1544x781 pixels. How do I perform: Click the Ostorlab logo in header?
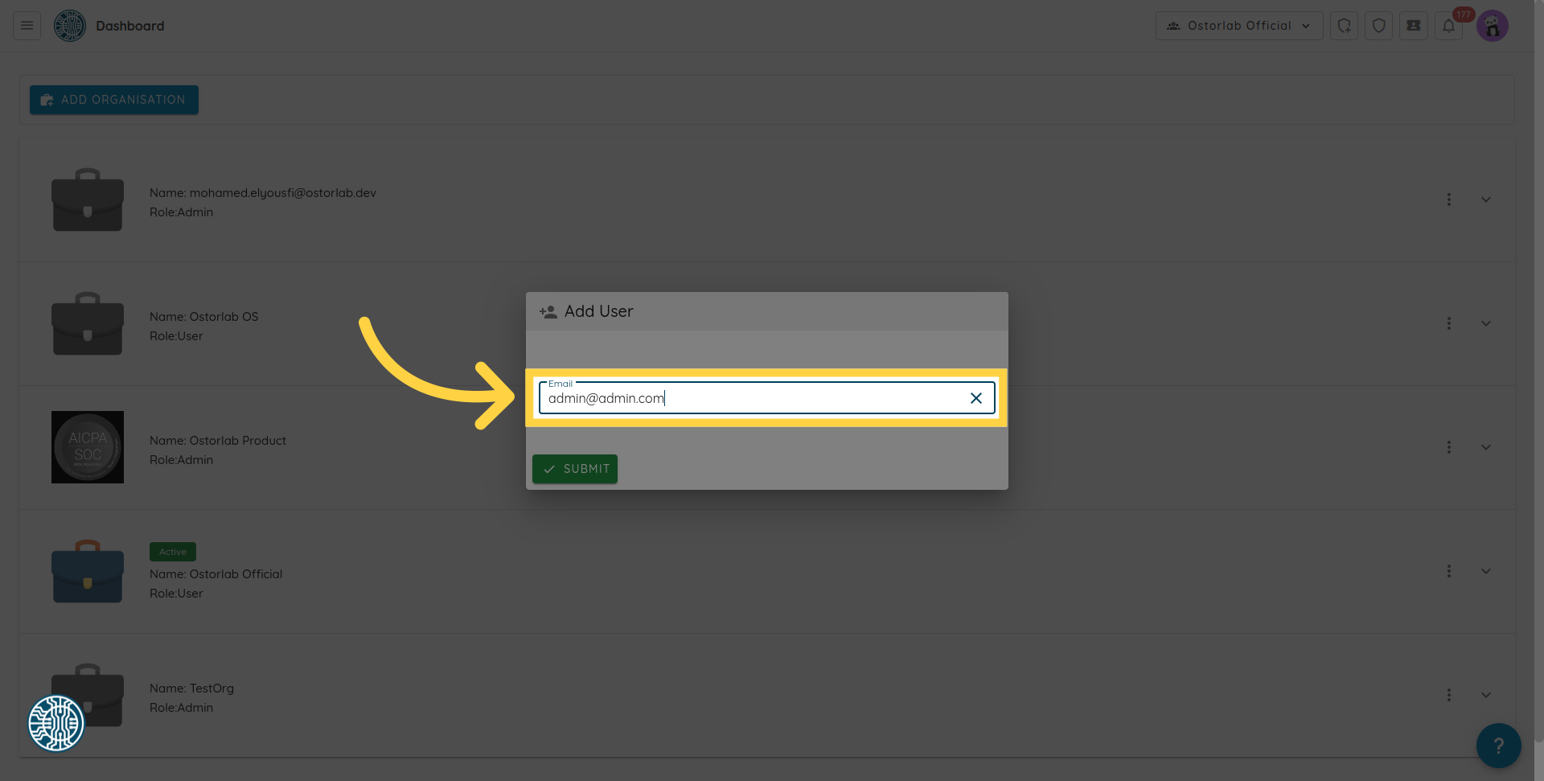click(x=70, y=26)
